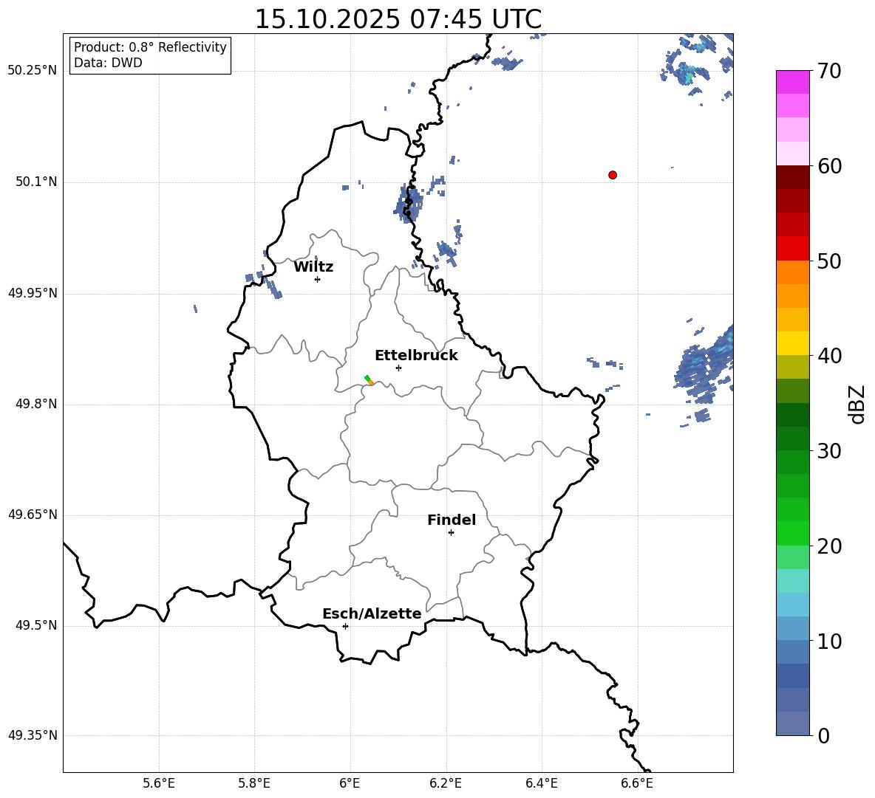Image resolution: width=875 pixels, height=798 pixels.
Task: Click the Wiltz label
Action: (x=313, y=267)
